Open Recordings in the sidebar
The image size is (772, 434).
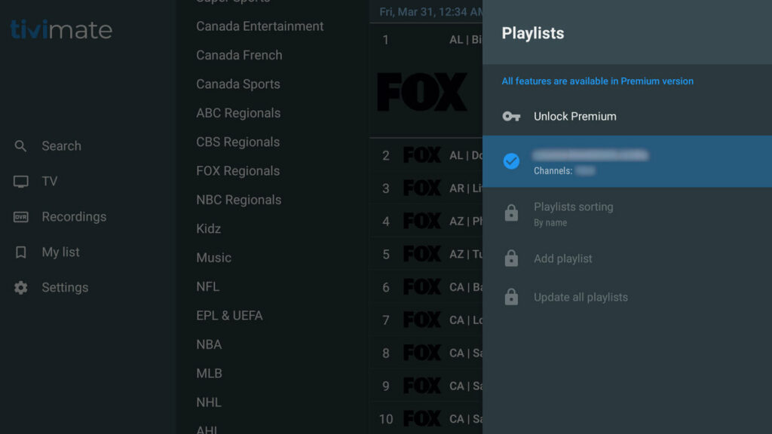tap(74, 217)
